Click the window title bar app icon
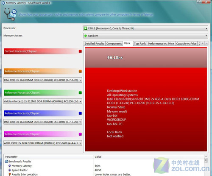Viewport: 212px width, 176px height. tap(3, 3)
